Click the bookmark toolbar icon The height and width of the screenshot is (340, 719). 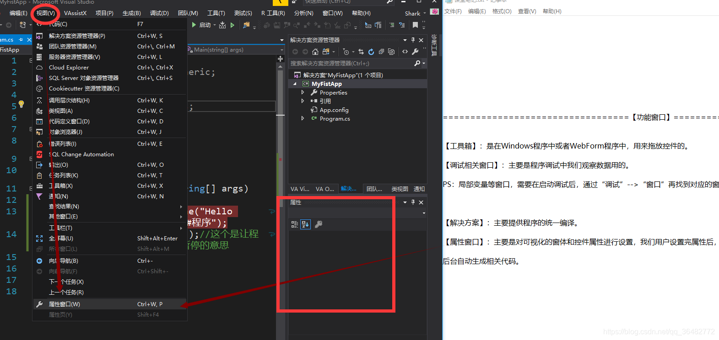pyautogui.click(x=416, y=25)
